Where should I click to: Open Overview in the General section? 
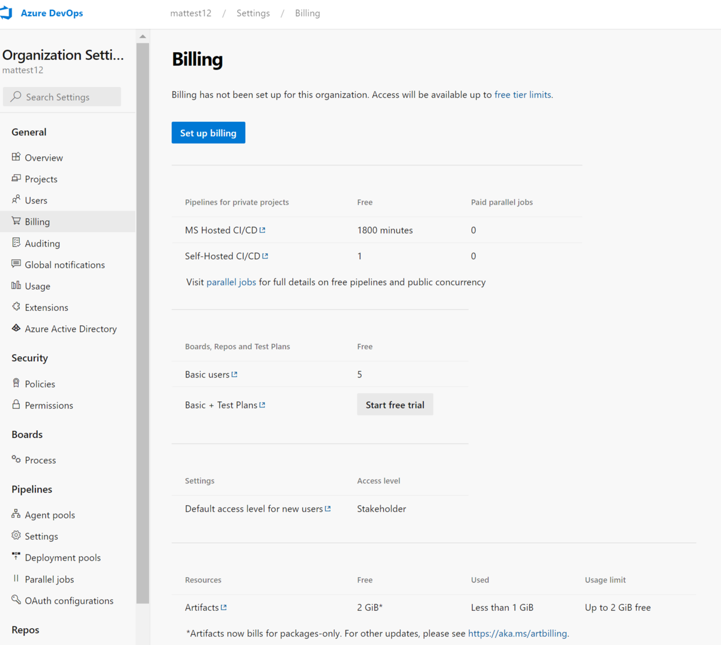coord(44,158)
